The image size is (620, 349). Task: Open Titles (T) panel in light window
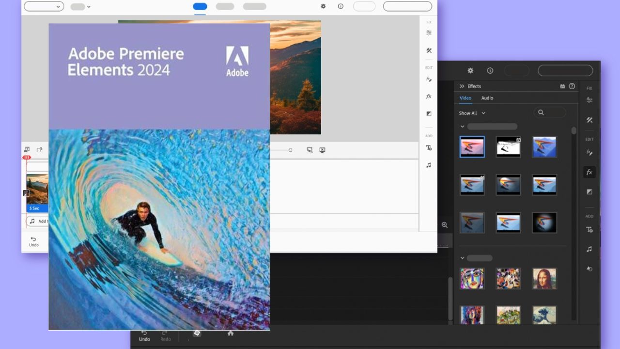[x=429, y=148]
